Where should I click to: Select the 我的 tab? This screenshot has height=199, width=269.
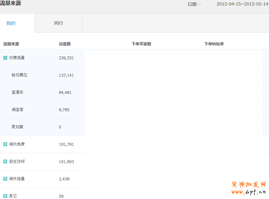[11, 23]
